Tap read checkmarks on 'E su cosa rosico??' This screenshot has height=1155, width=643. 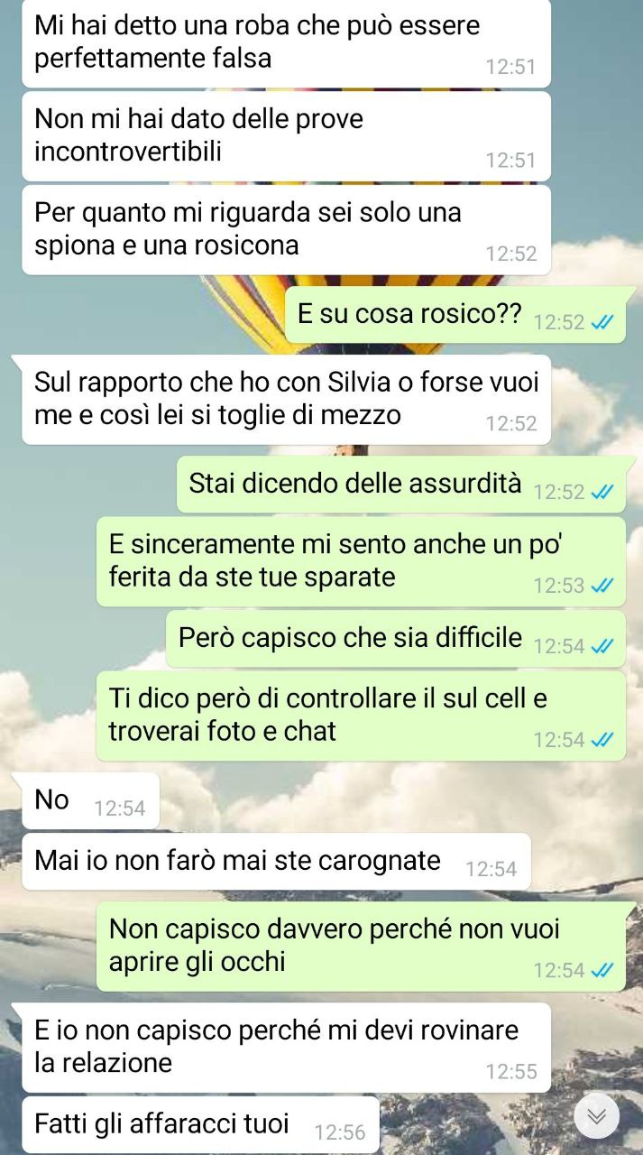tap(602, 322)
